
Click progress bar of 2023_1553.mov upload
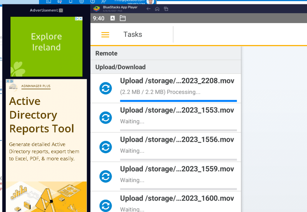point(178,130)
